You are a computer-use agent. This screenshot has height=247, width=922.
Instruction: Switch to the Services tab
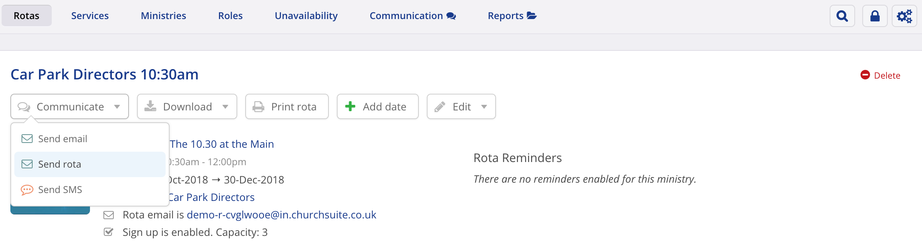point(90,16)
